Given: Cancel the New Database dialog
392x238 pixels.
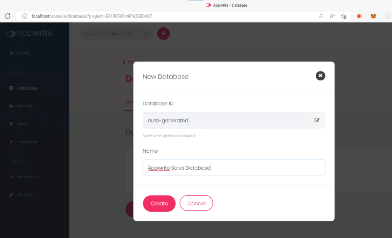Looking at the screenshot, I should (x=196, y=203).
